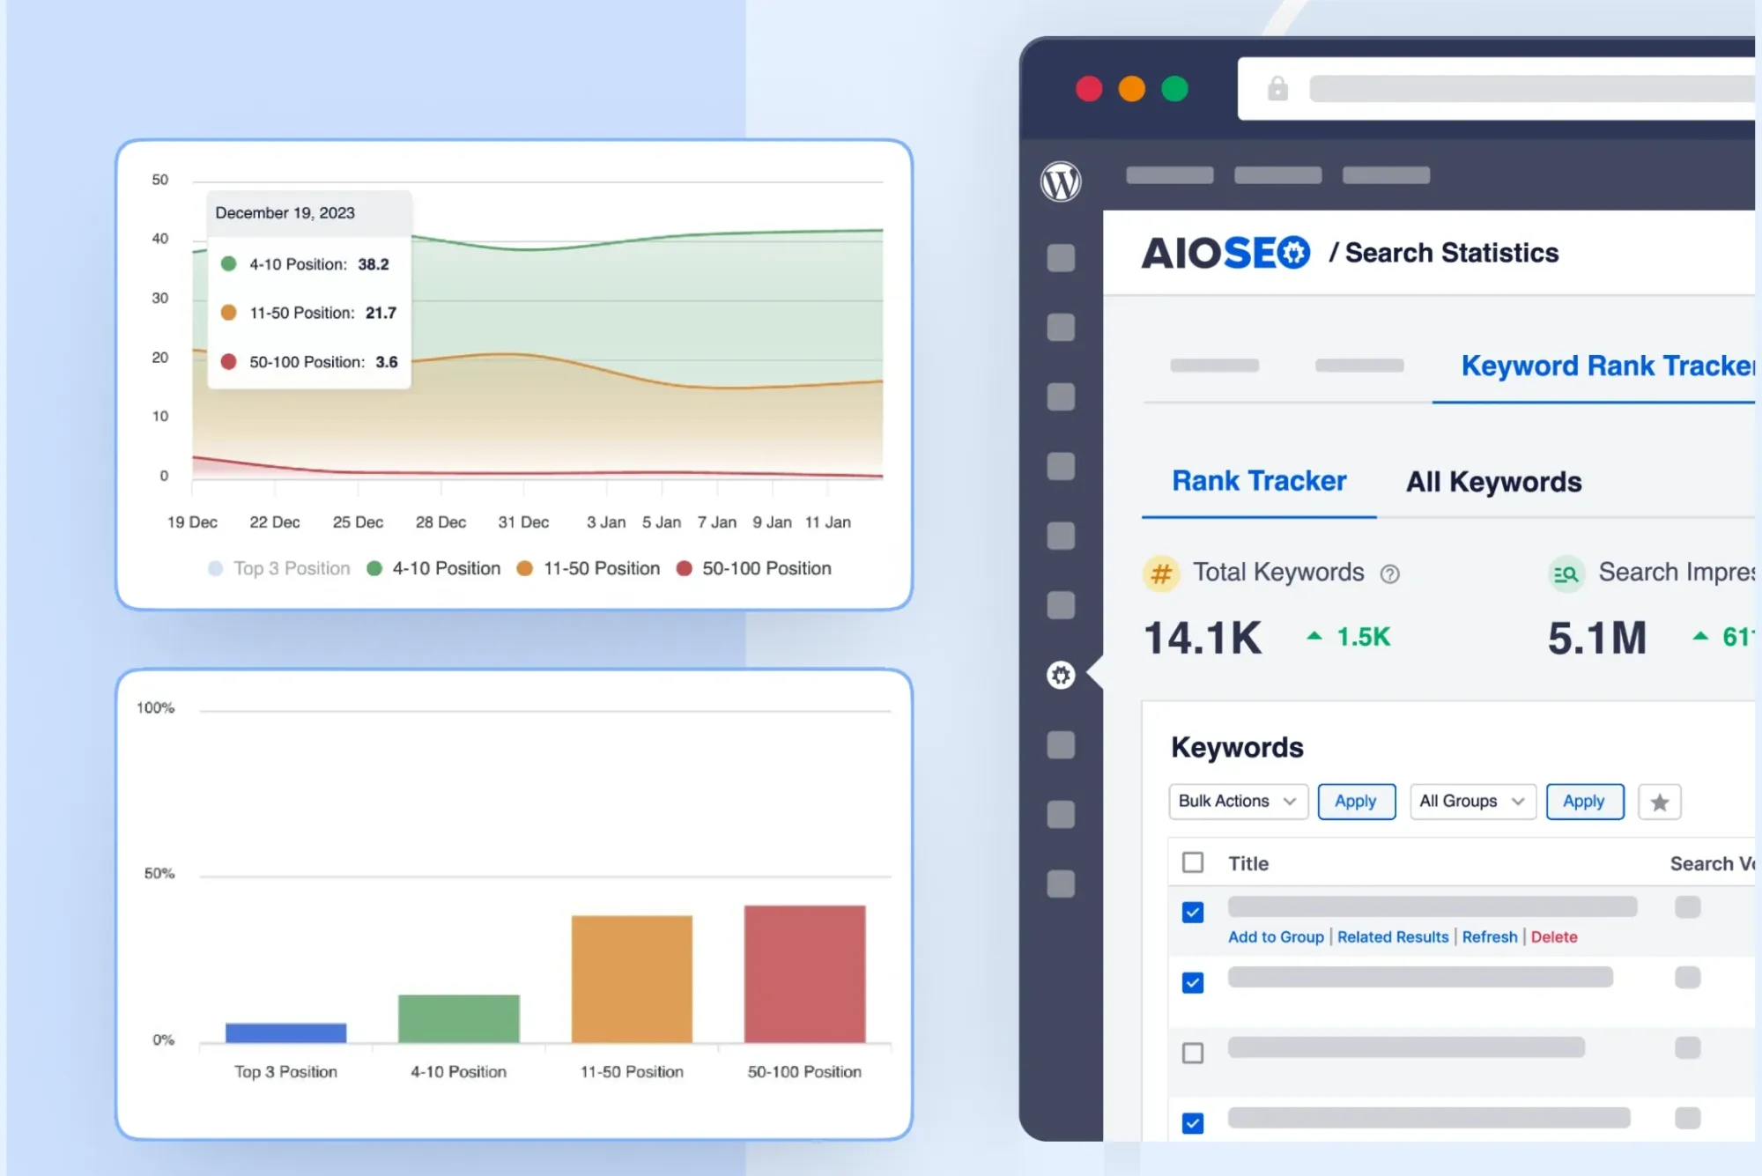Screen dimensions: 1762x1176
Task: Click the 21.7 value in chart tooltip
Action: (x=381, y=313)
